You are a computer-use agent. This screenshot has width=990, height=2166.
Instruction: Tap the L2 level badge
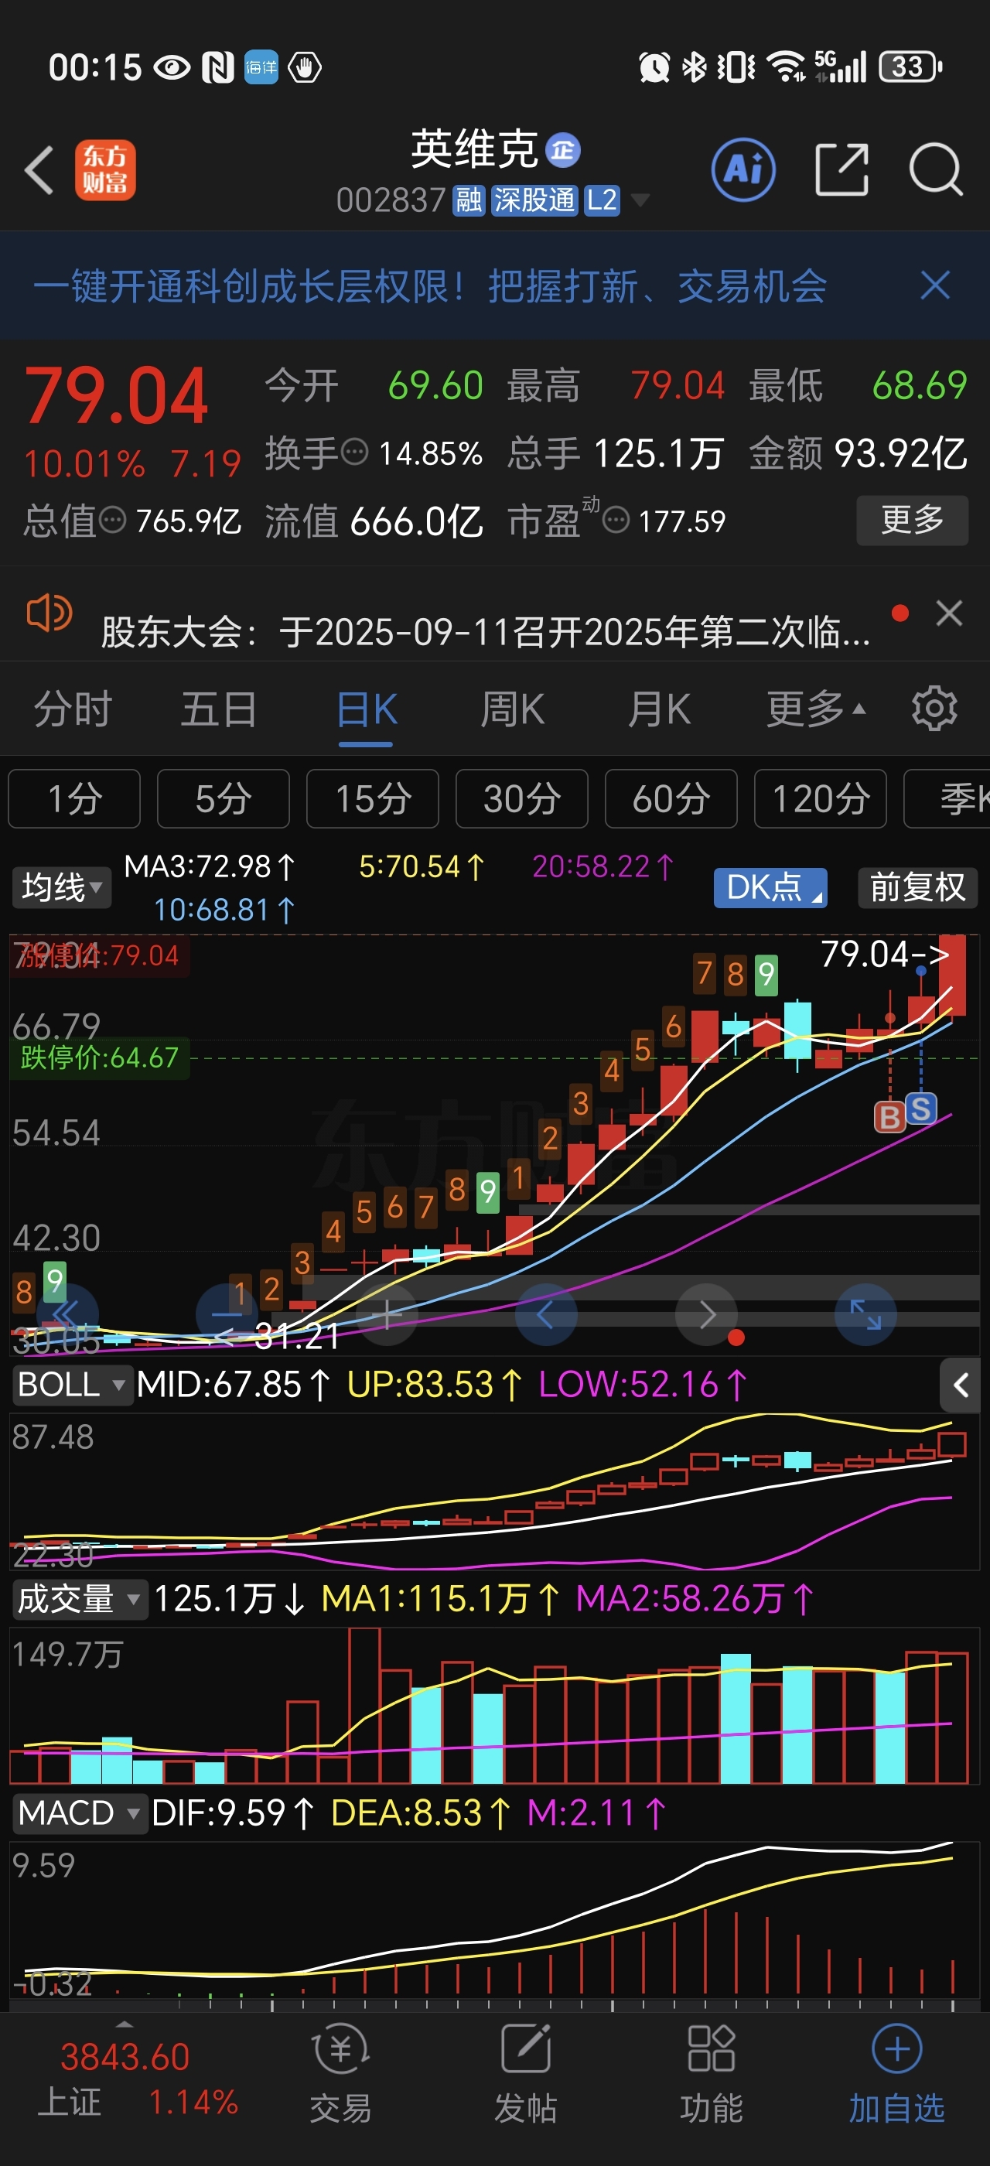pyautogui.click(x=602, y=200)
